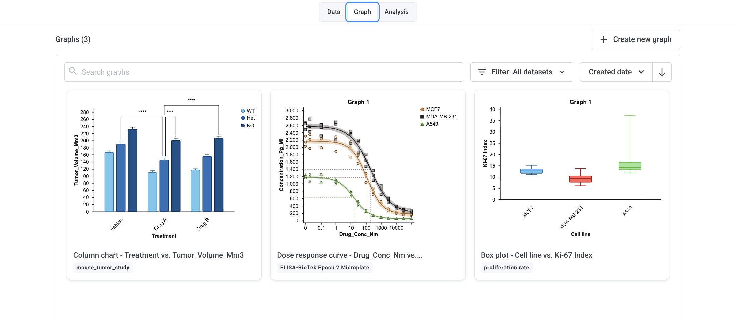Switch to the Data tab

(333, 12)
